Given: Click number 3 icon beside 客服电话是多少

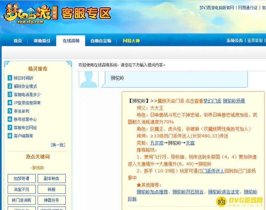Looking at the screenshot, I should (10, 94).
